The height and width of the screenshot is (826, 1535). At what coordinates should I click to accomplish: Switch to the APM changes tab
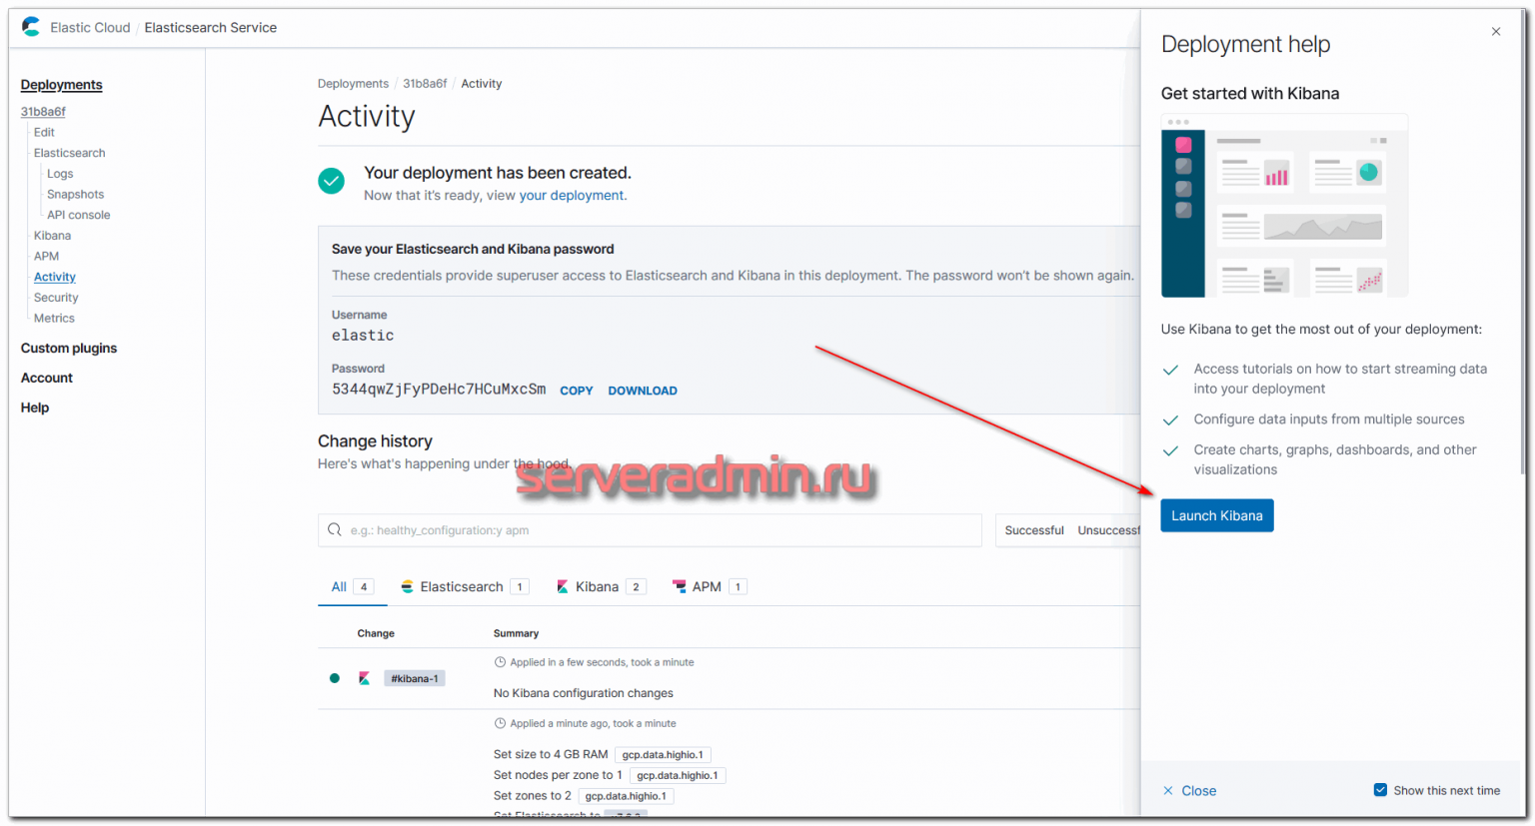[710, 587]
